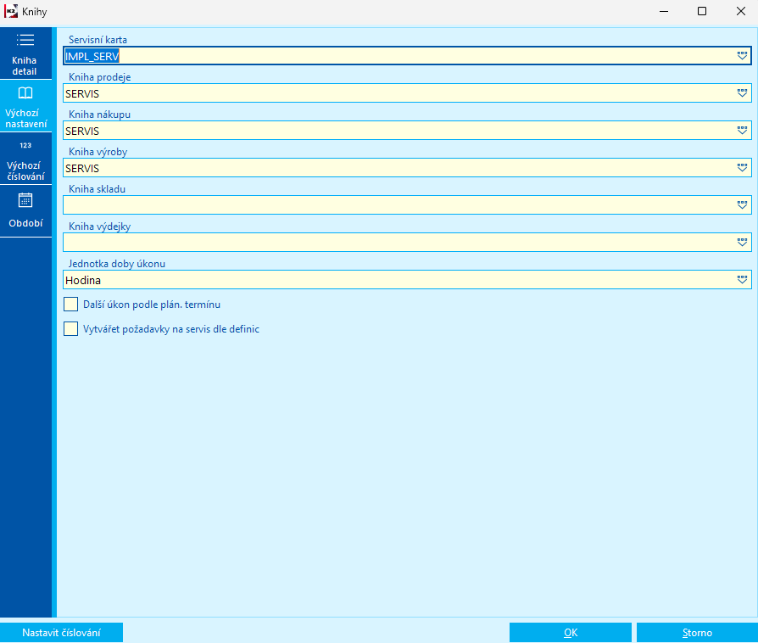This screenshot has height=643, width=758.
Task: Click the Kniha výroby label
Action: [x=98, y=152]
